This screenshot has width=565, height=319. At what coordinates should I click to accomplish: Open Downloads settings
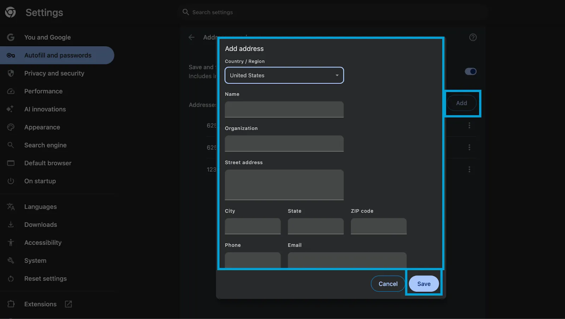41,225
